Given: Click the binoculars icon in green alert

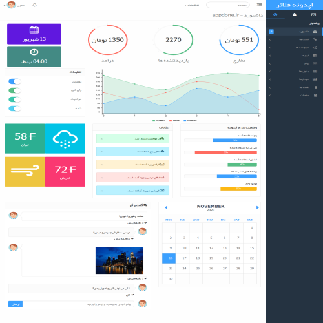Looking at the screenshot, I should (162, 138).
